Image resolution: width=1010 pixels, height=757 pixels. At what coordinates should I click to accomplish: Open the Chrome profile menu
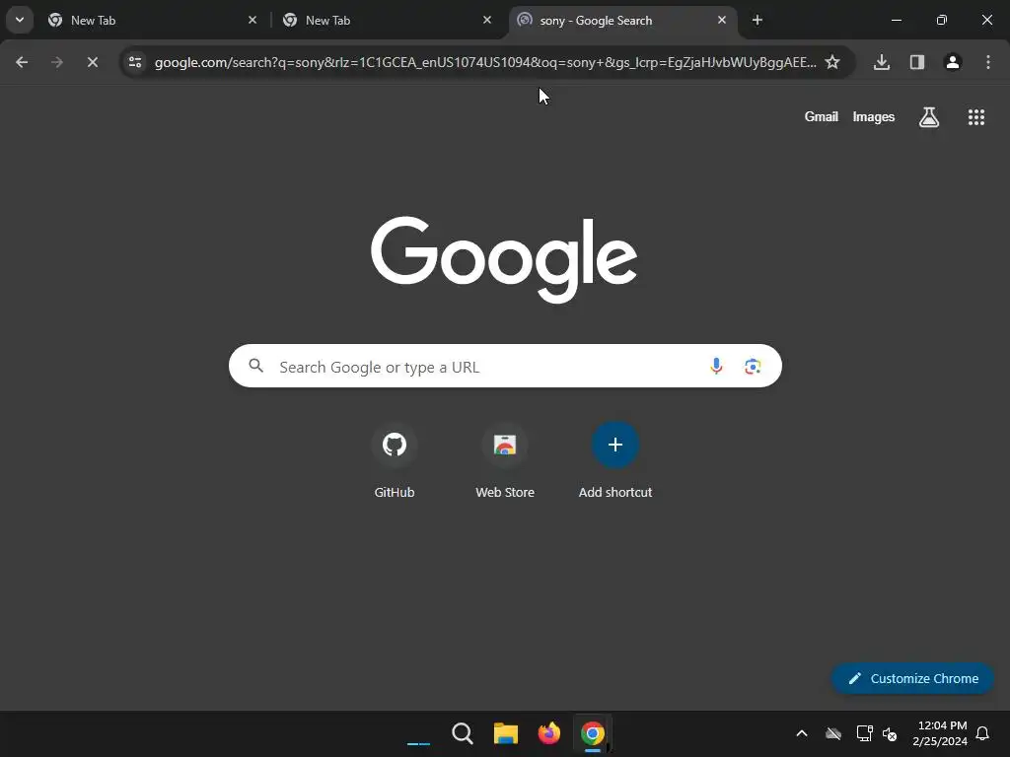click(953, 62)
